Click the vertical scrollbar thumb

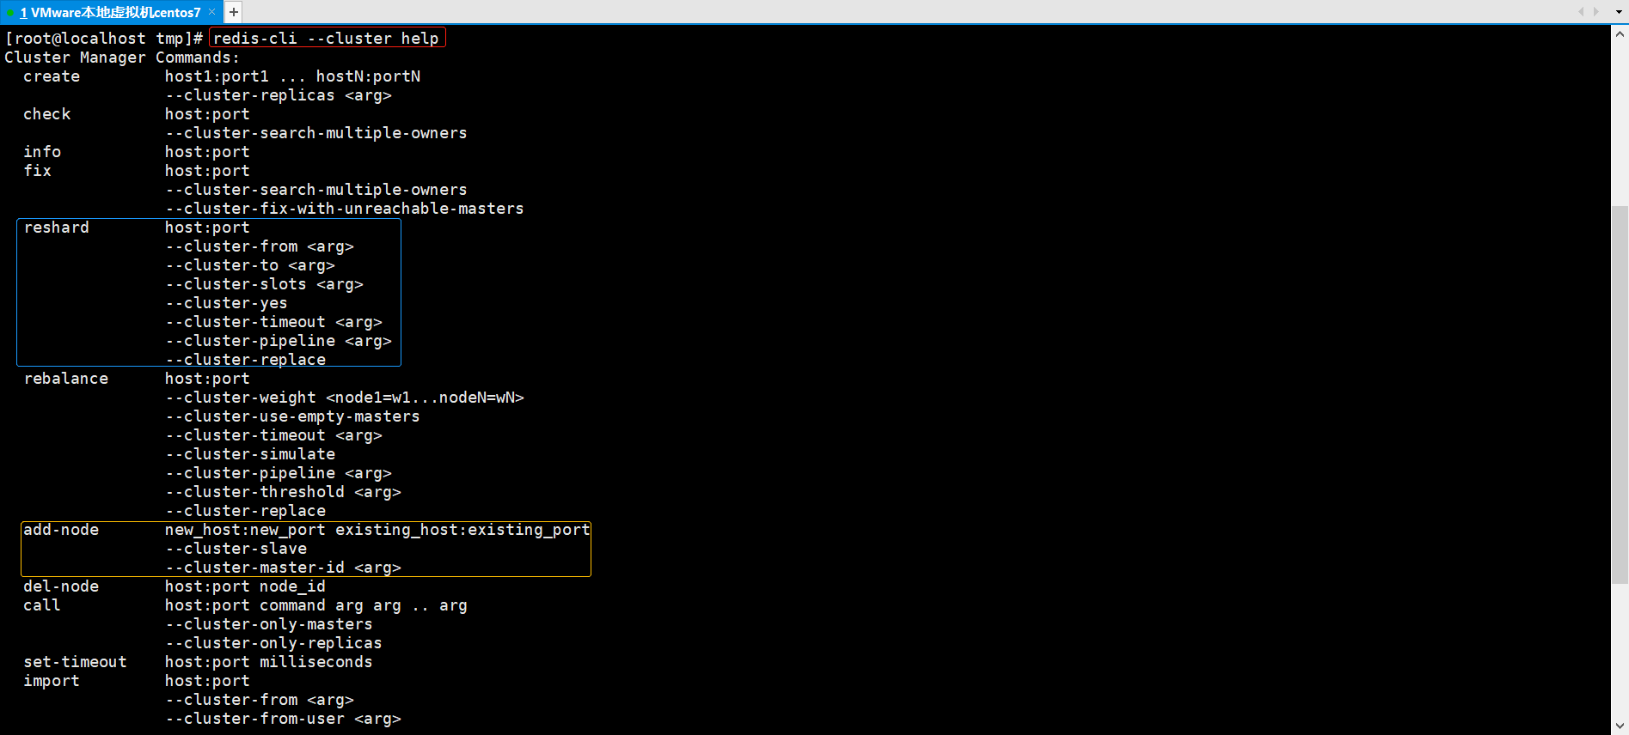(x=1620, y=395)
